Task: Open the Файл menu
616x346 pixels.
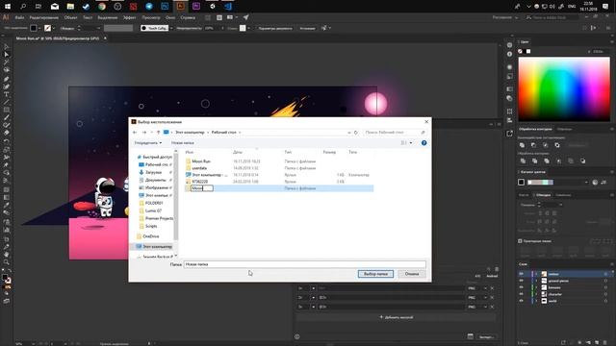Action: [19, 17]
